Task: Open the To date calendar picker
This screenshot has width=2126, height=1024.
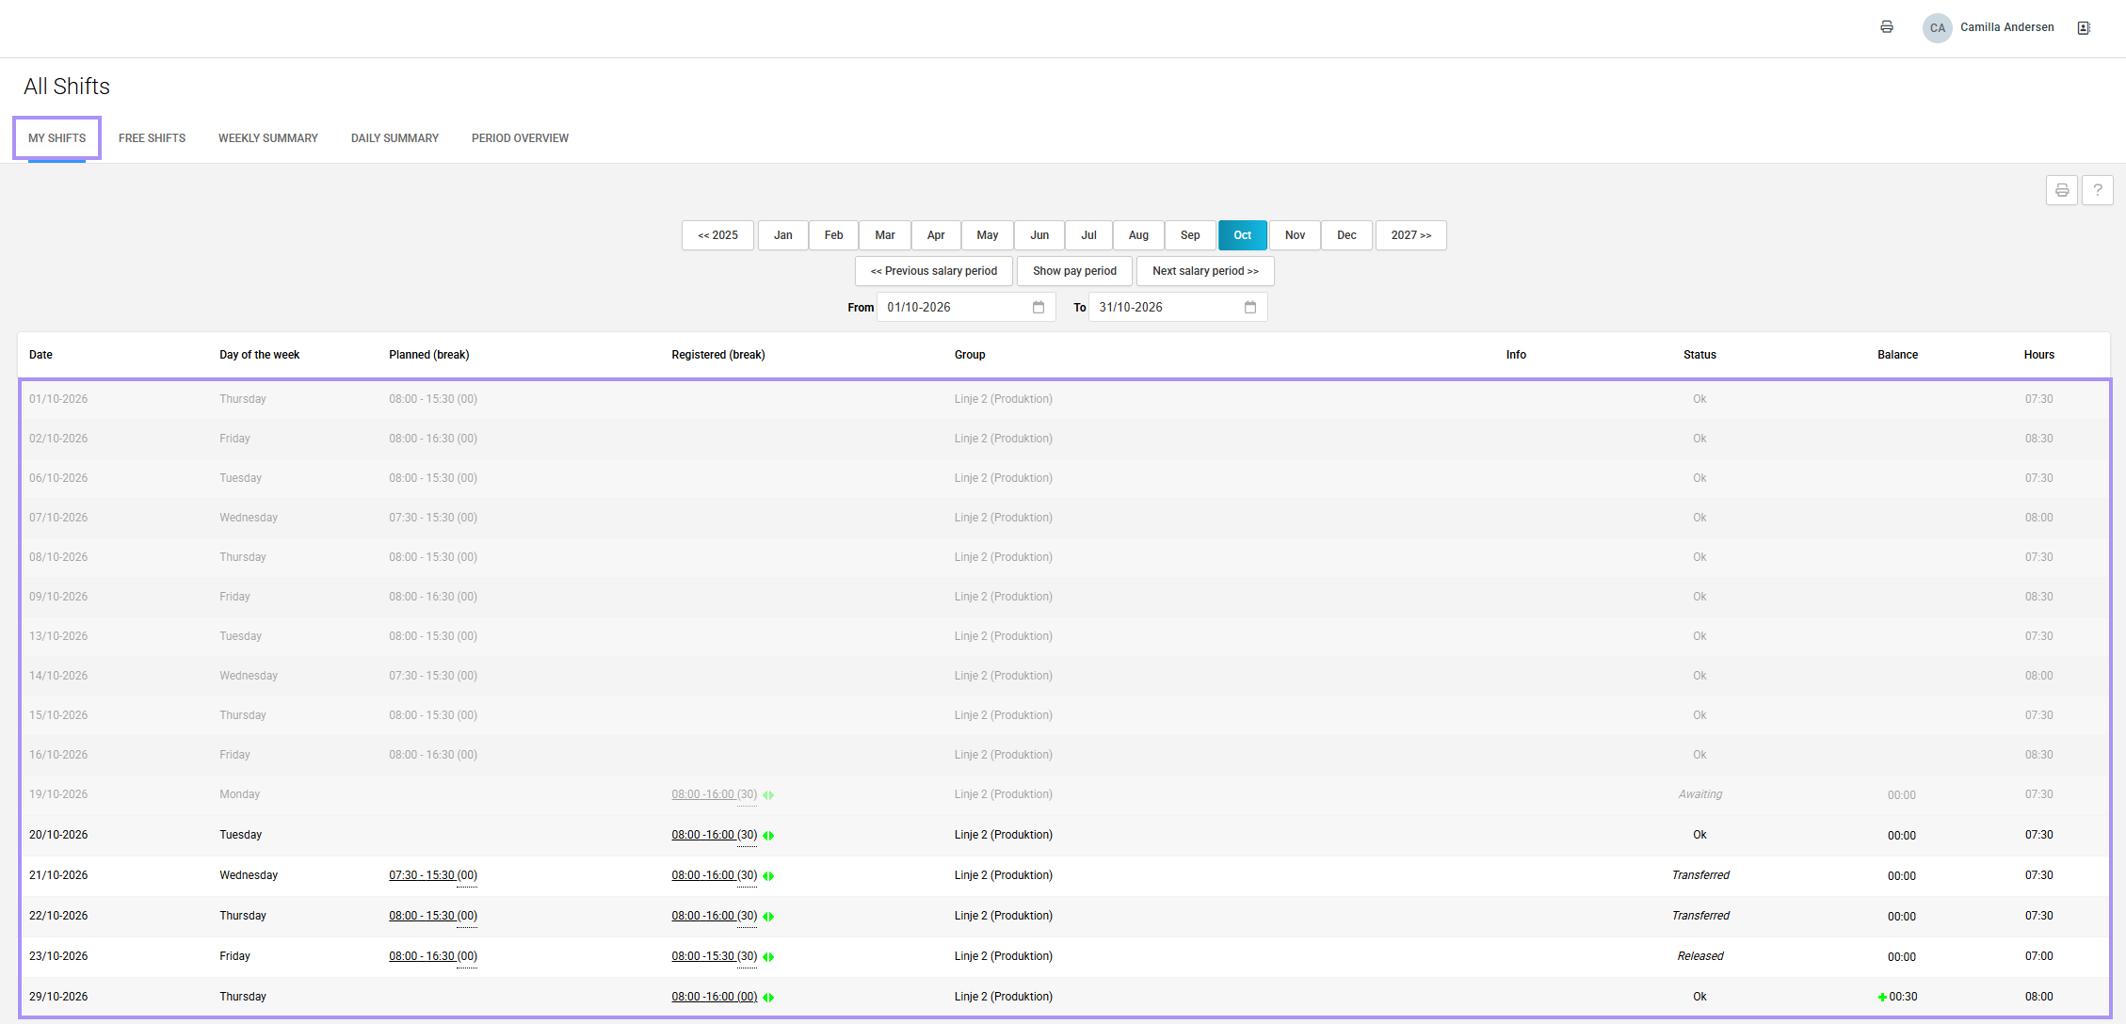Action: (x=1250, y=307)
